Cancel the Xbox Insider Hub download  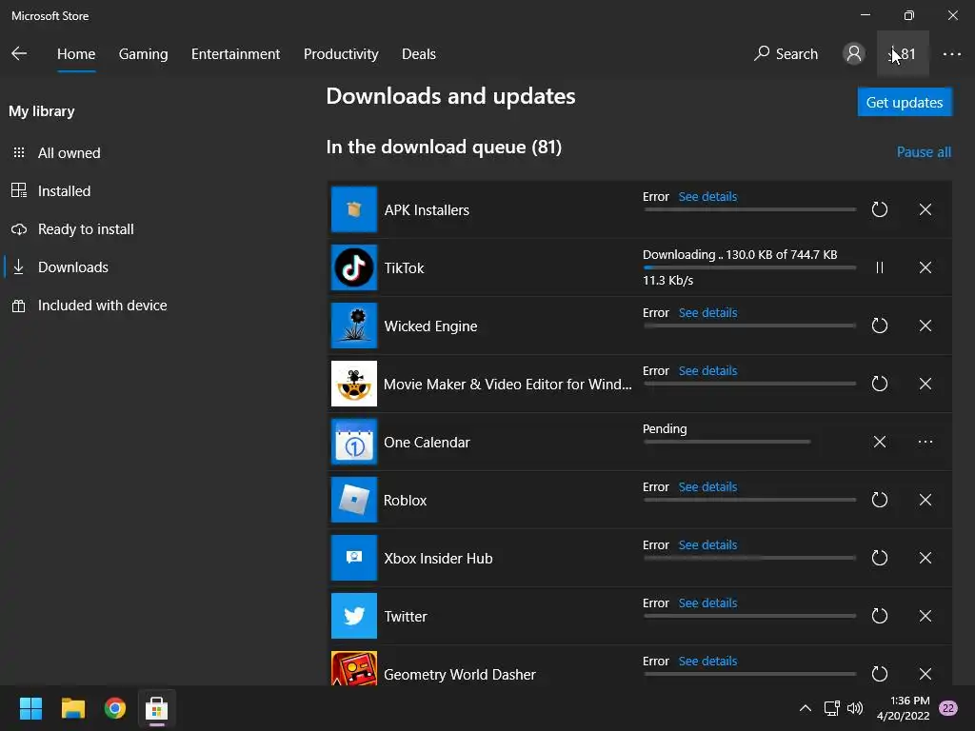925,558
